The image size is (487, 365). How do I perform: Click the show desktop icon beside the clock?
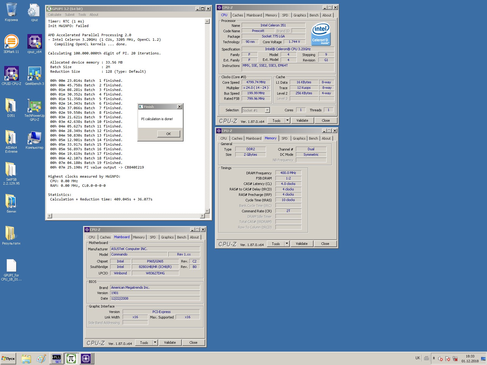pyautogui.click(x=483, y=359)
